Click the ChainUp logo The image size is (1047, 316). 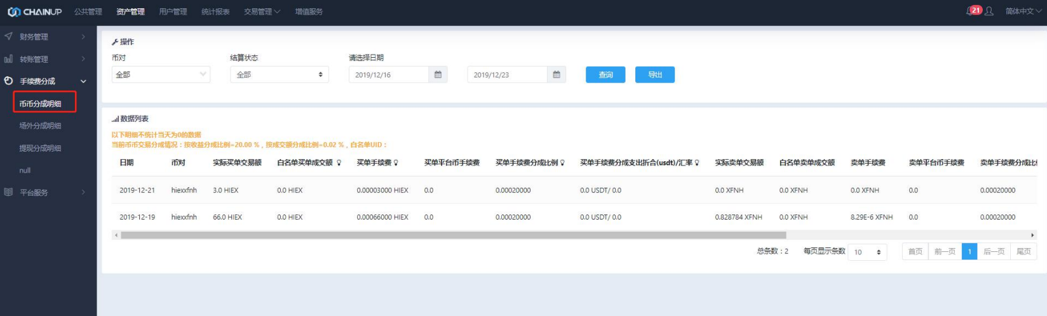[x=34, y=11]
